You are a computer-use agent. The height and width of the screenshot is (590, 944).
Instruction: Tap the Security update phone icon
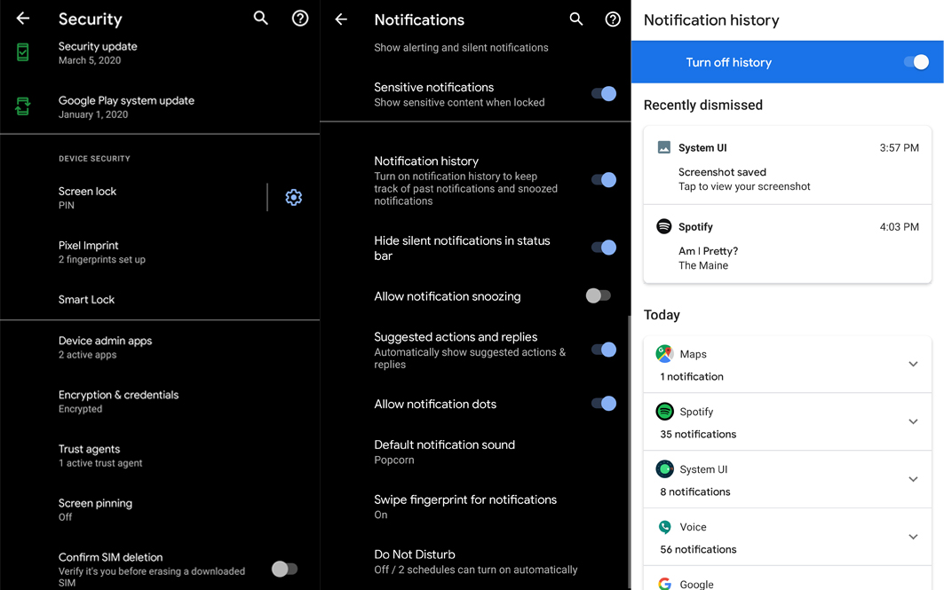23,52
